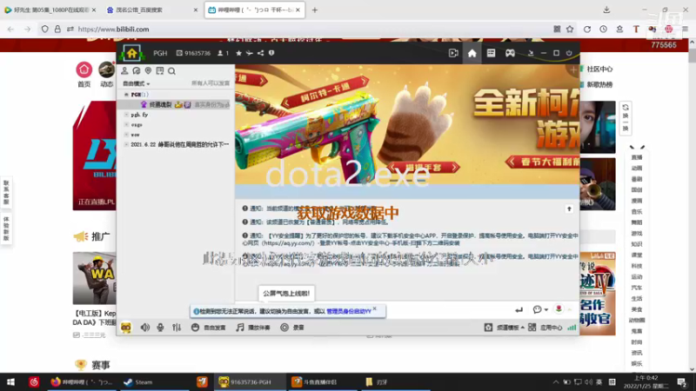Bookmark this page with star icon

point(570,30)
